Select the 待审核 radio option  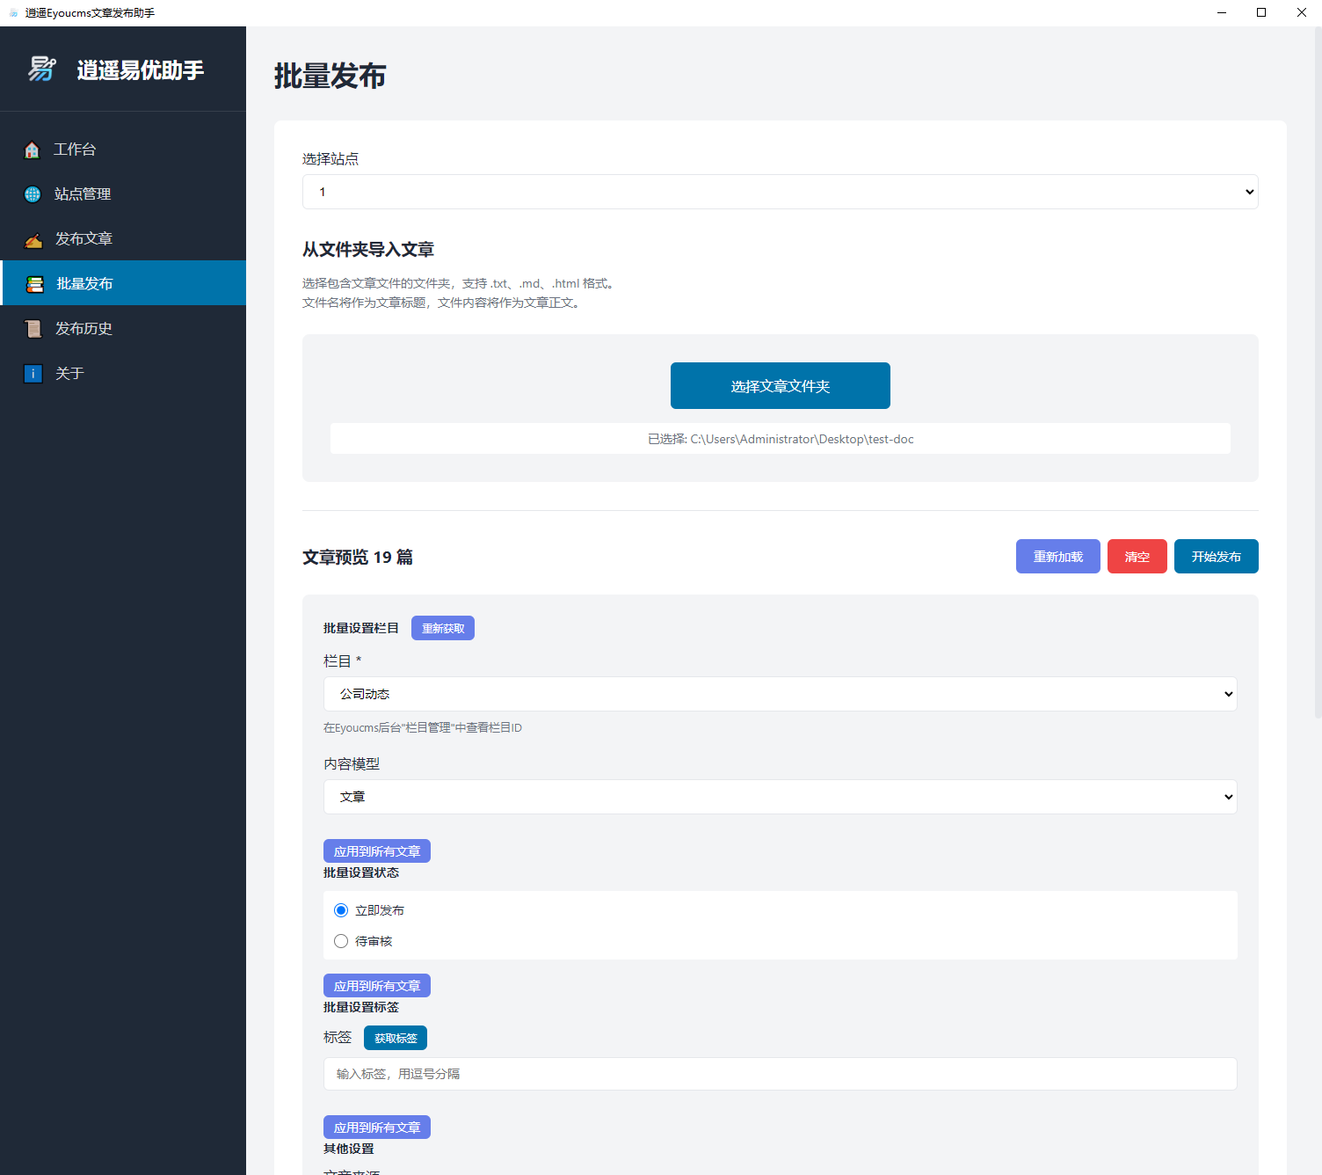341,941
